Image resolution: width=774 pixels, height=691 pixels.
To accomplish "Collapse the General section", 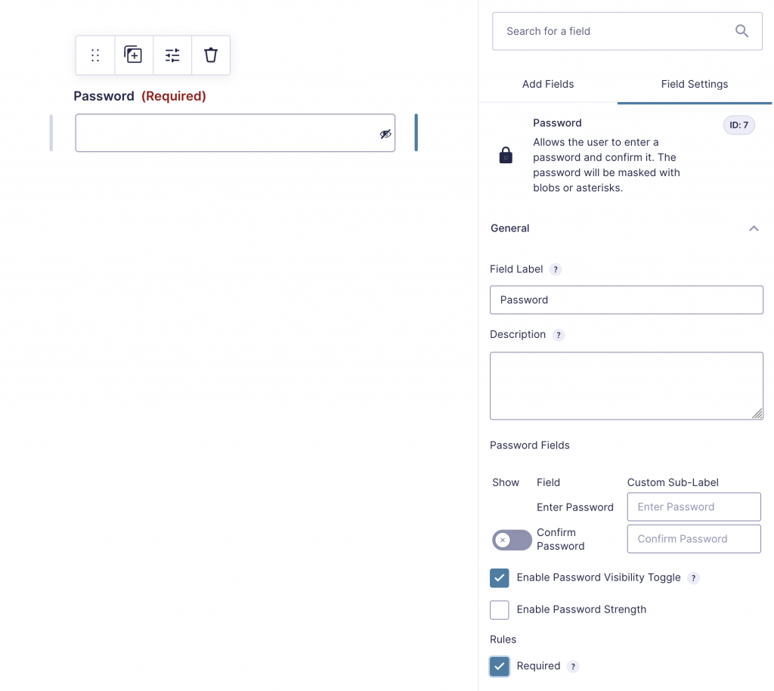I will point(753,228).
